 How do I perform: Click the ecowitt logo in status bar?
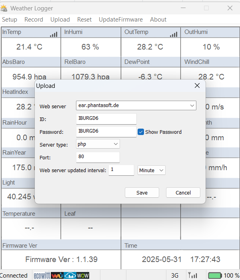click(x=42, y=275)
